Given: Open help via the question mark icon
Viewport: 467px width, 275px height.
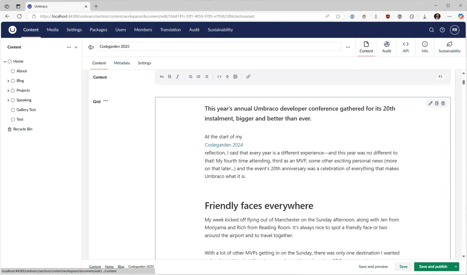Looking at the screenshot, I should [442, 30].
